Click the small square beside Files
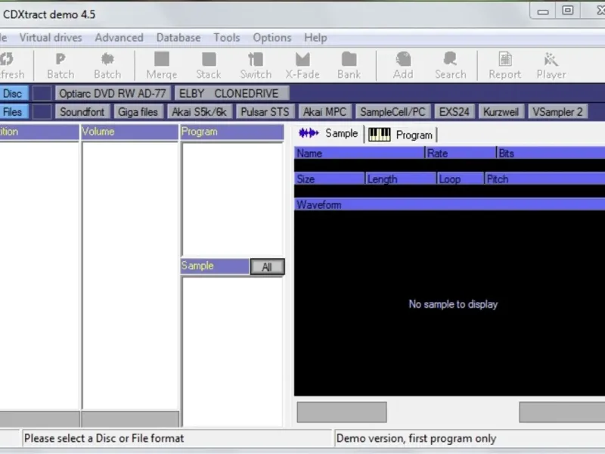The height and width of the screenshot is (454, 605). pyautogui.click(x=42, y=112)
